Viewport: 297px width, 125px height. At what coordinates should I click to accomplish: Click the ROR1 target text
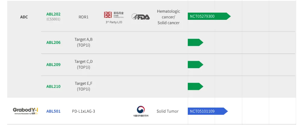point(83,17)
